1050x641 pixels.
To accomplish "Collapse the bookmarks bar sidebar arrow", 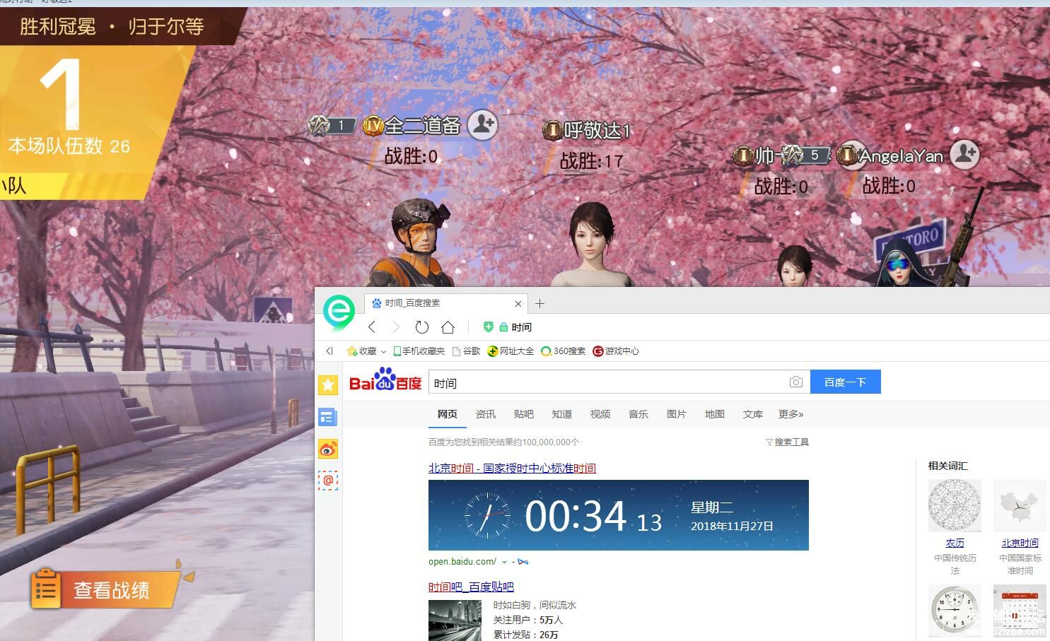I will pos(329,351).
